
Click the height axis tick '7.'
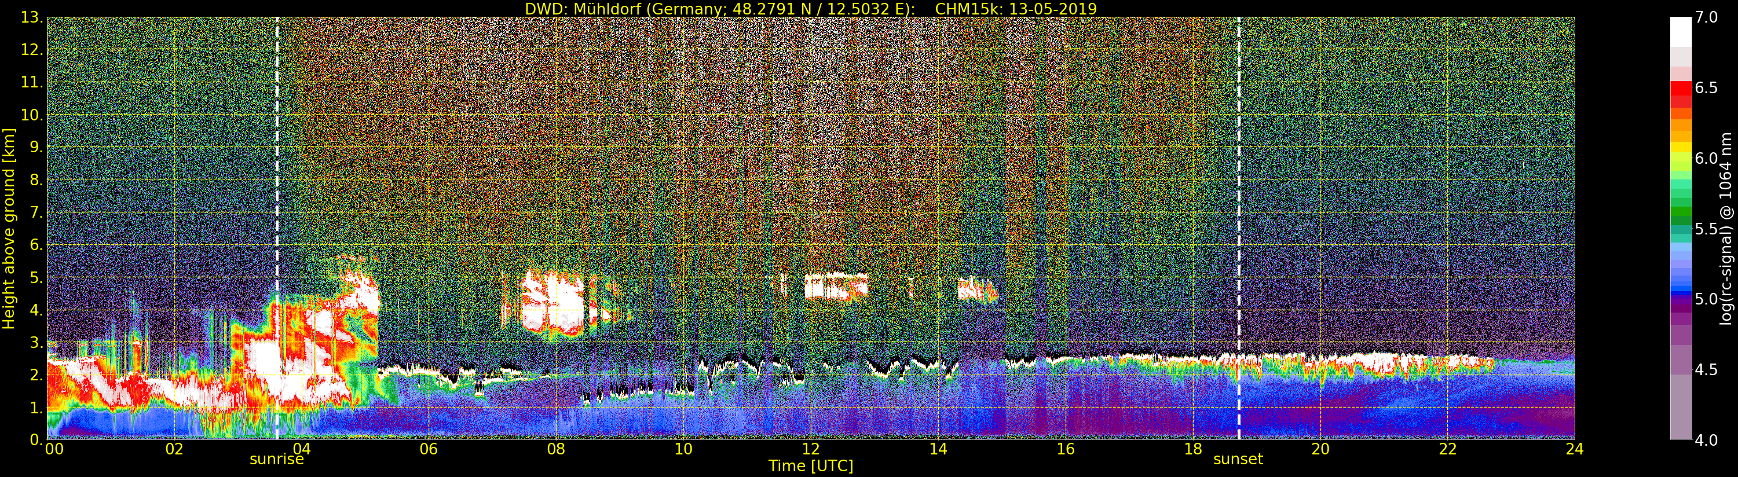[x=36, y=212]
